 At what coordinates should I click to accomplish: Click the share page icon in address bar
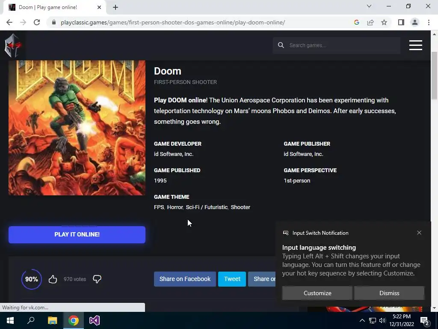click(370, 22)
